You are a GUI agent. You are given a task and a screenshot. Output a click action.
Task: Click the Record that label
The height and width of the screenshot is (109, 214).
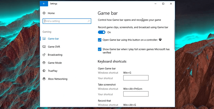[x=104, y=100]
